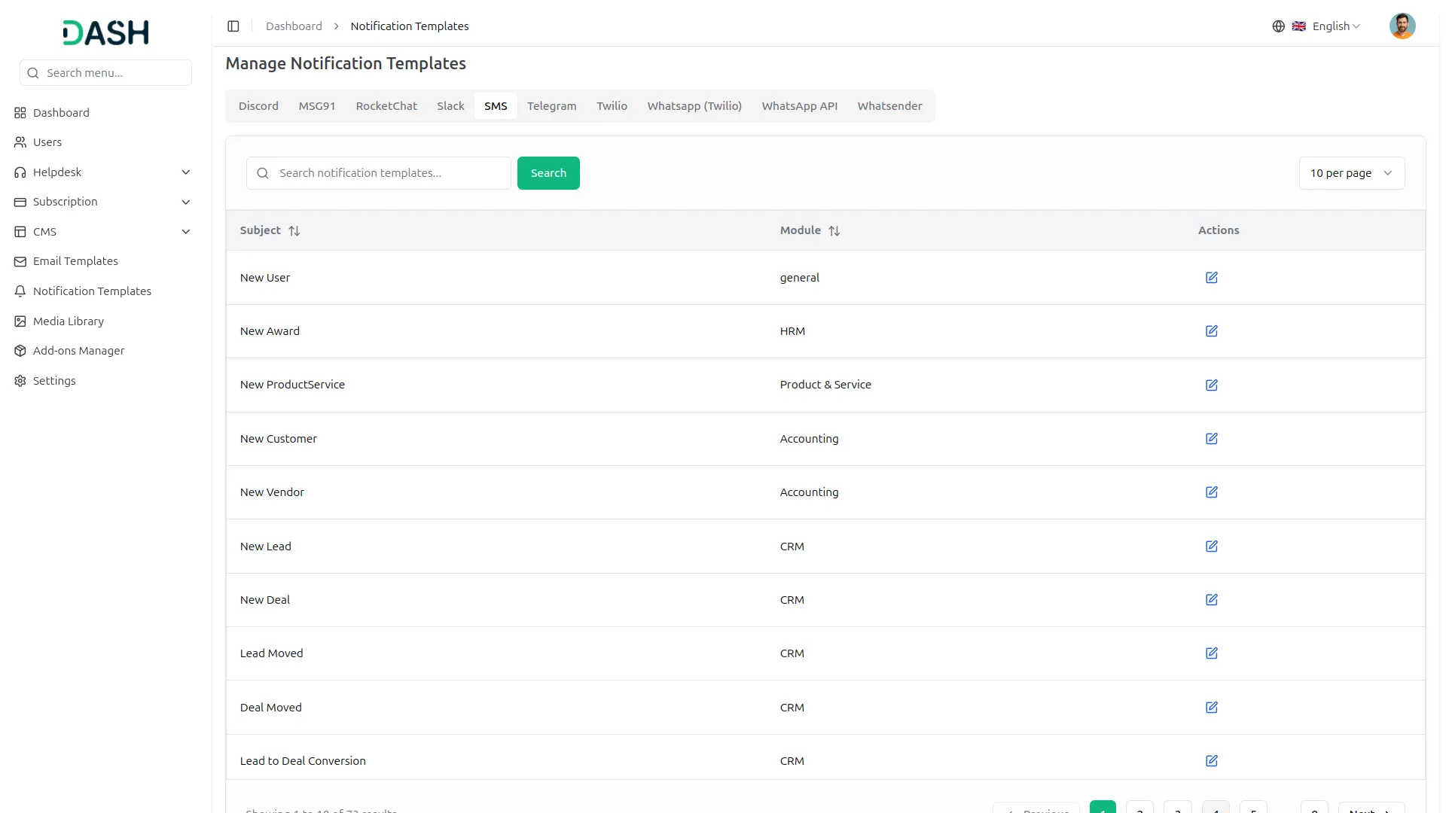The width and height of the screenshot is (1446, 813).
Task: Expand the CMS submenu
Action: [x=185, y=232]
